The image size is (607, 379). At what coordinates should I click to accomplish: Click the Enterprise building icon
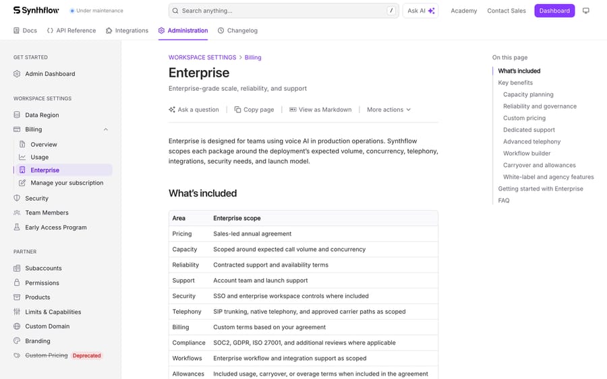click(22, 170)
